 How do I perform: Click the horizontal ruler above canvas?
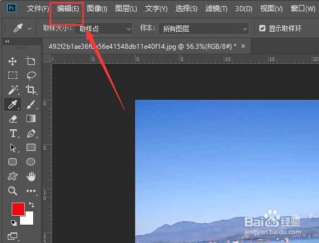click(x=185, y=59)
